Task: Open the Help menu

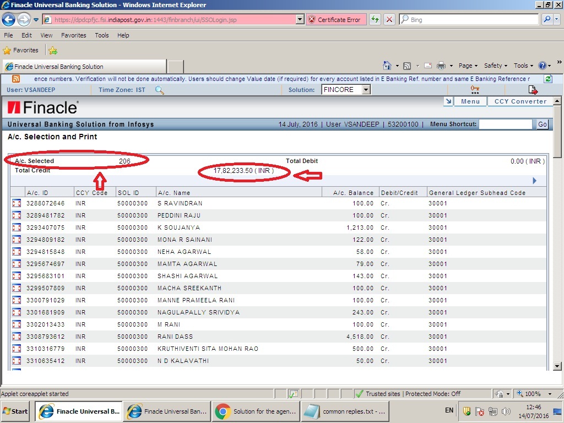Action: pyautogui.click(x=123, y=35)
